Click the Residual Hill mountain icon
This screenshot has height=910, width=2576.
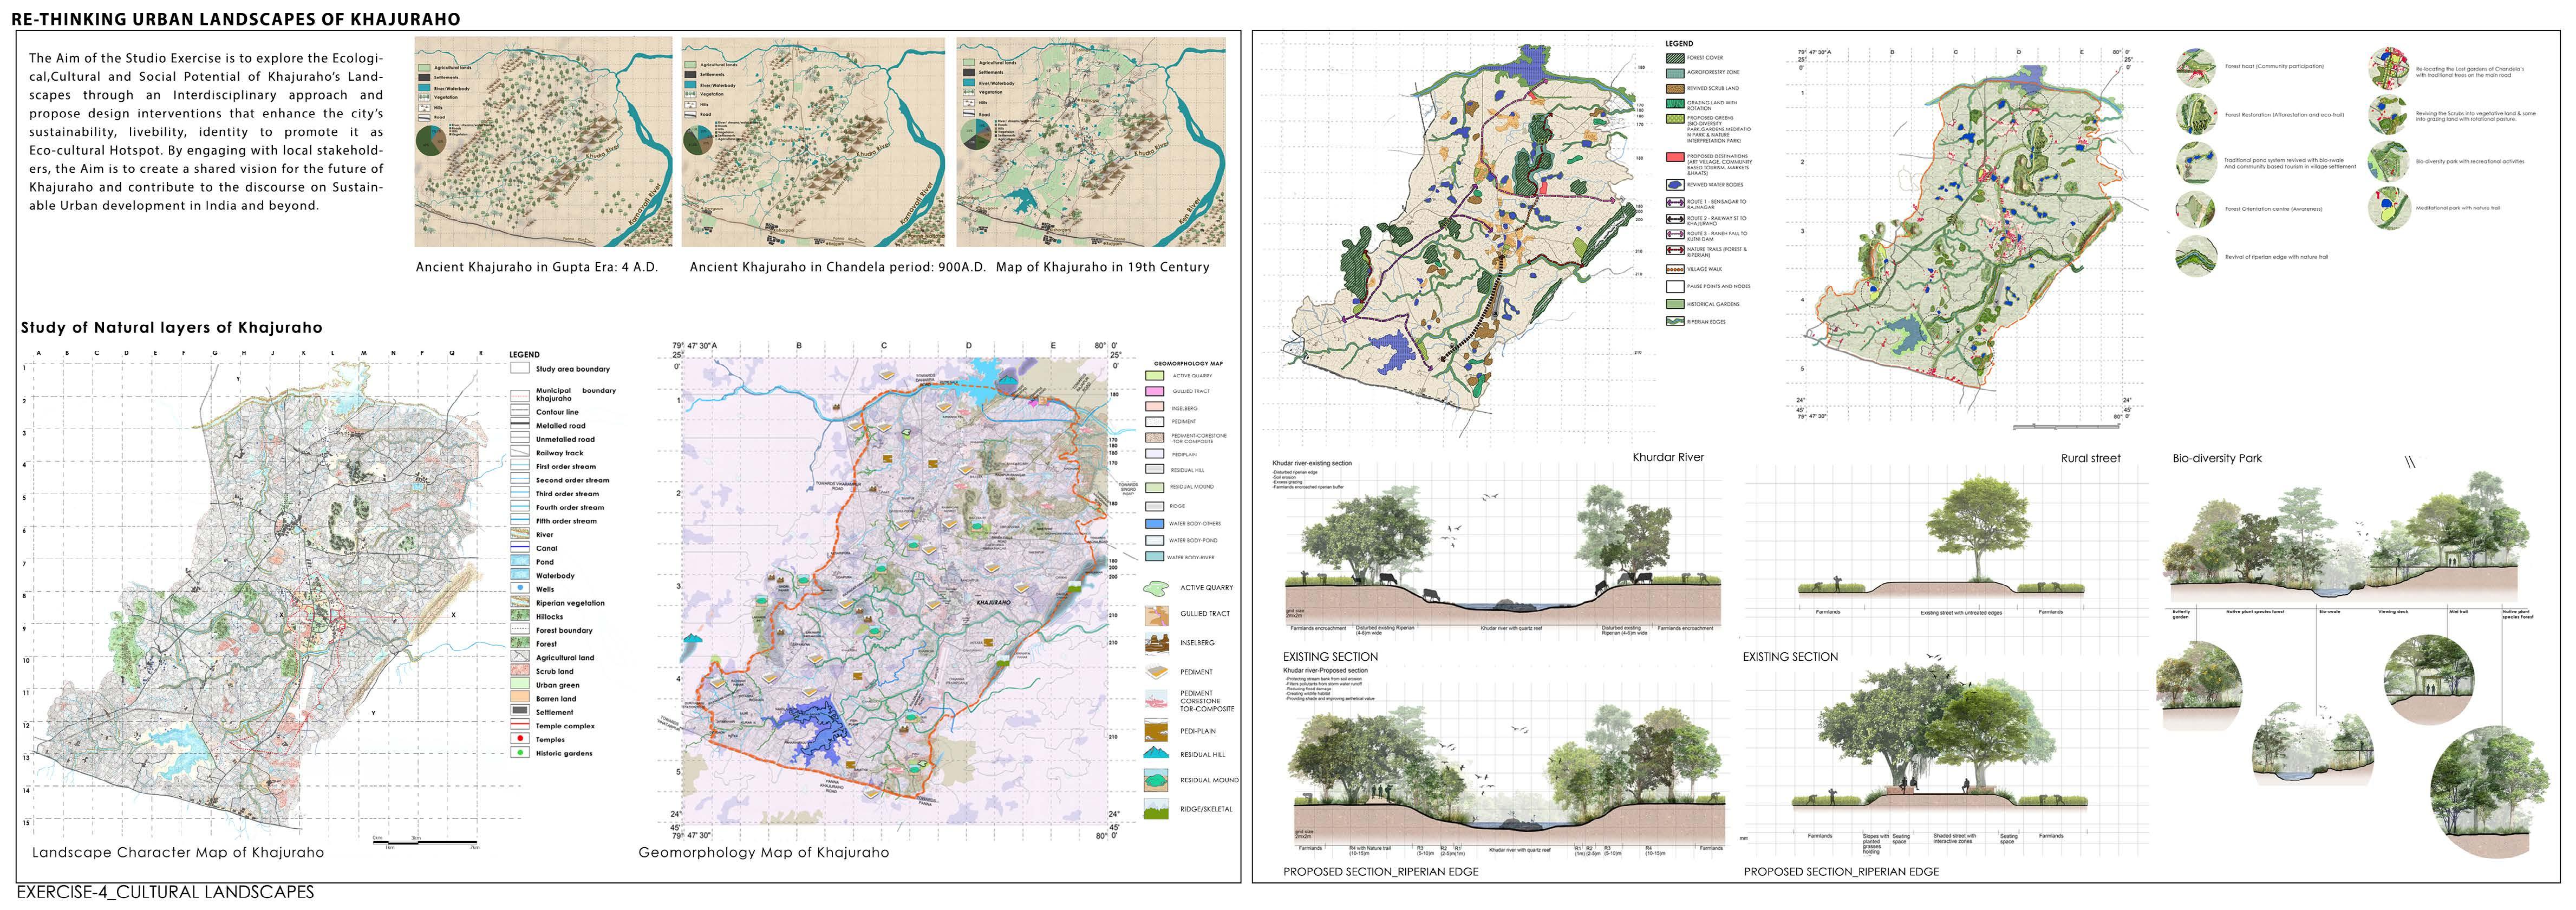click(x=1156, y=754)
